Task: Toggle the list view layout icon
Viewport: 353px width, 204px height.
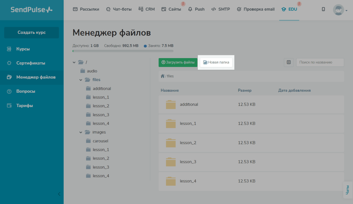Action: [x=289, y=62]
